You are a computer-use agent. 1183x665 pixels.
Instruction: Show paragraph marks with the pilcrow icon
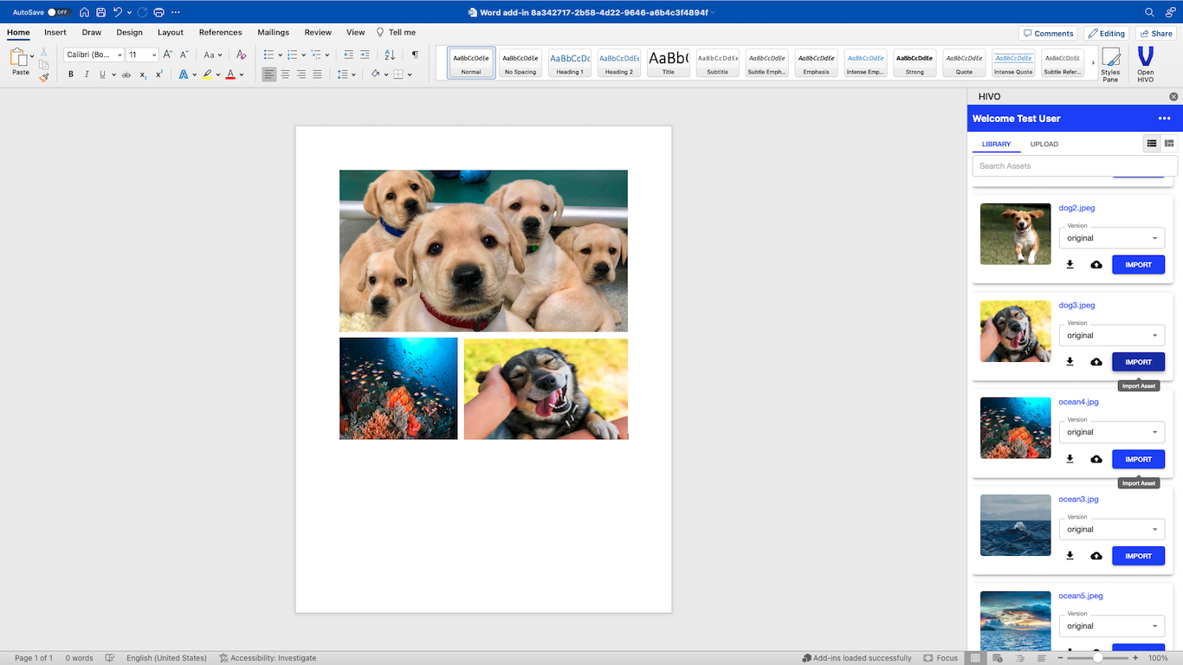click(x=415, y=55)
